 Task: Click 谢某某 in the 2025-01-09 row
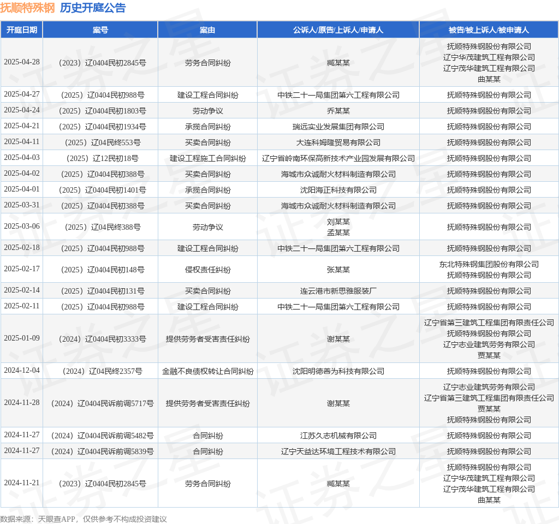[x=338, y=339]
